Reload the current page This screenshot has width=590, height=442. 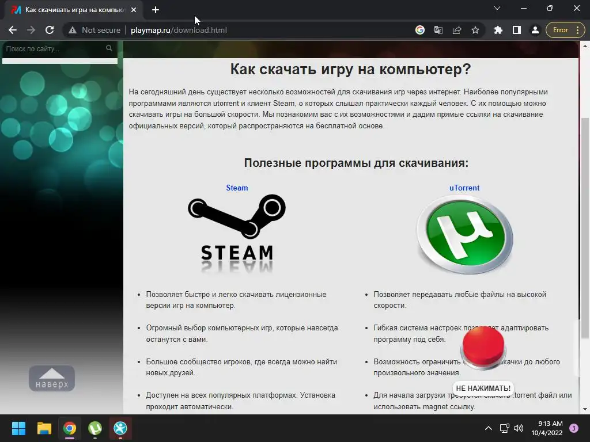pos(50,30)
